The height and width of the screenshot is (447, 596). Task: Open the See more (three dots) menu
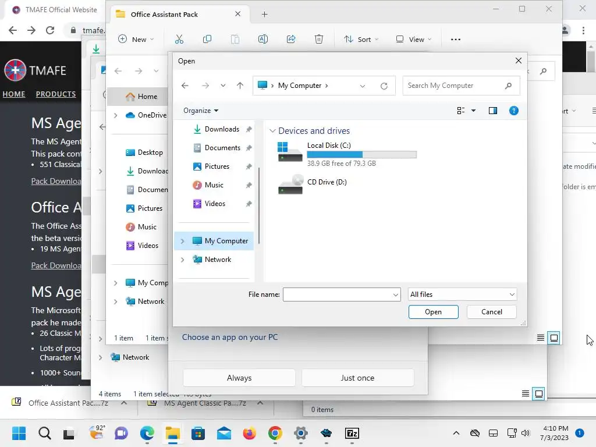456,39
